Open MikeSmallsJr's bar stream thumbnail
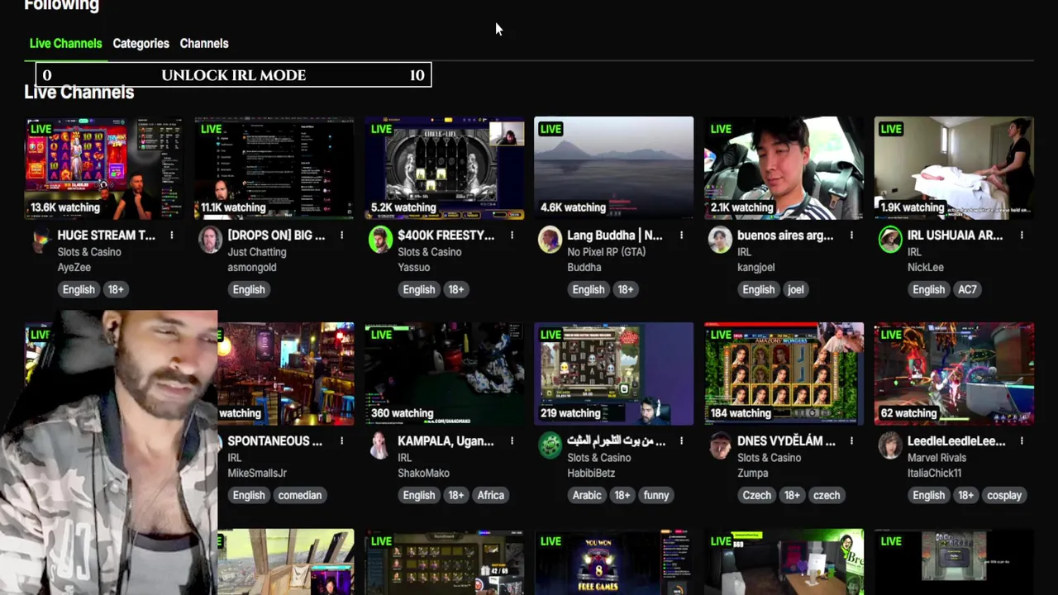Image resolution: width=1058 pixels, height=595 pixels. point(286,374)
